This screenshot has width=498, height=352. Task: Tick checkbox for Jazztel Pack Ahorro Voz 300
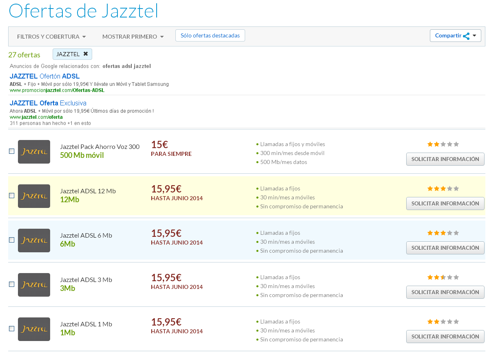pos(12,151)
